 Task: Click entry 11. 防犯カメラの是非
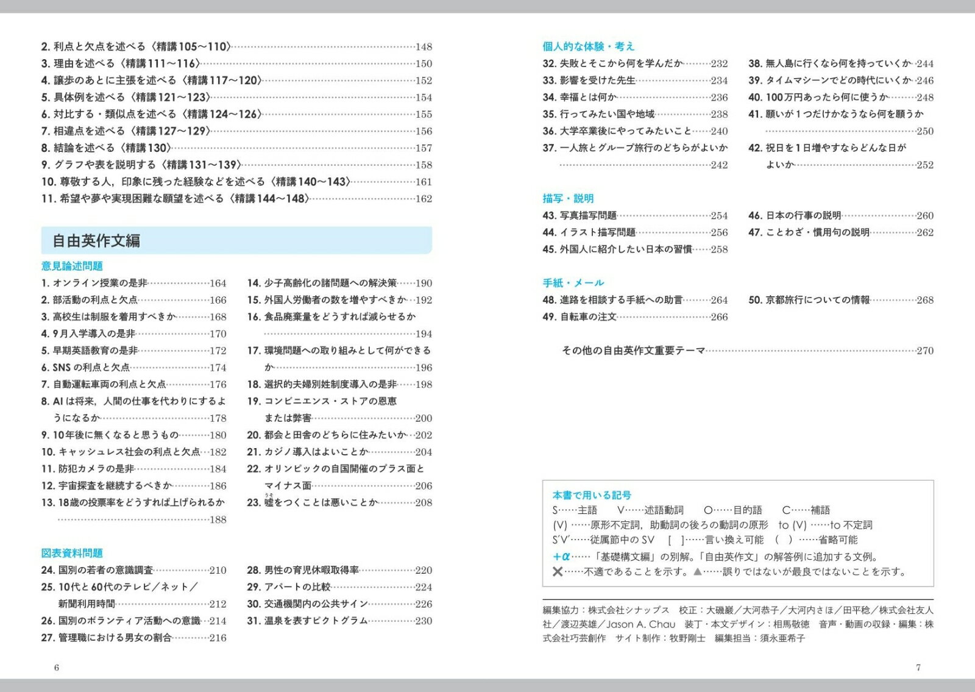coord(88,469)
